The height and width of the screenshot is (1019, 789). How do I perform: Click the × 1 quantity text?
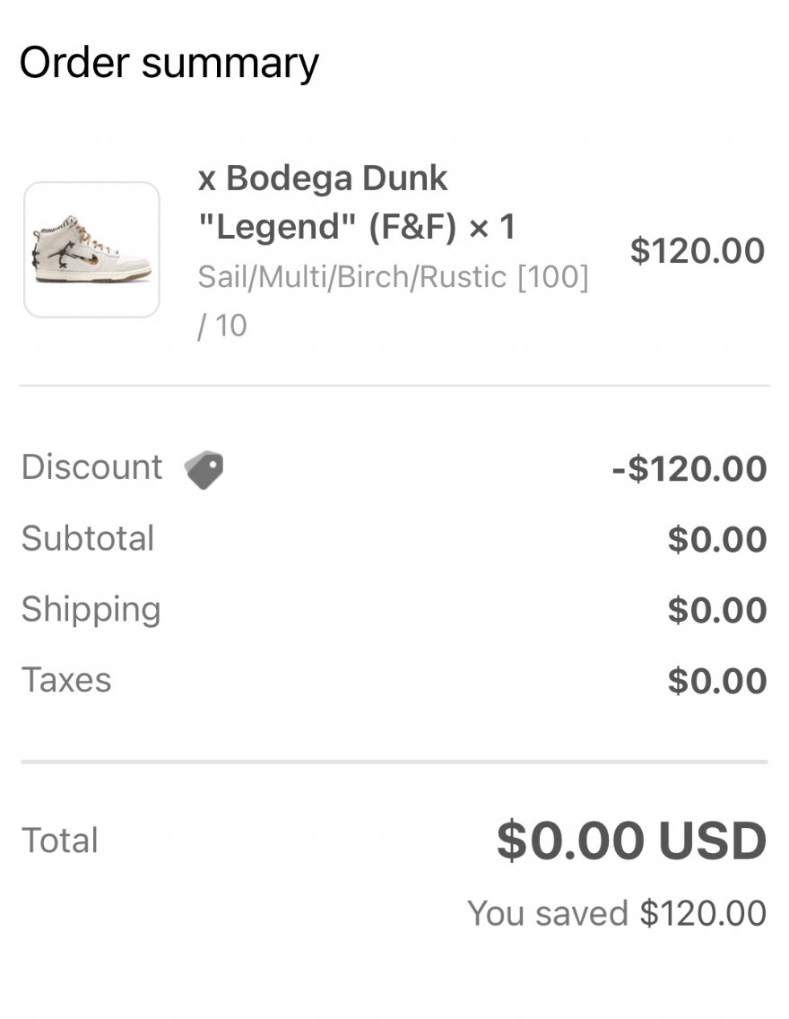point(492,228)
